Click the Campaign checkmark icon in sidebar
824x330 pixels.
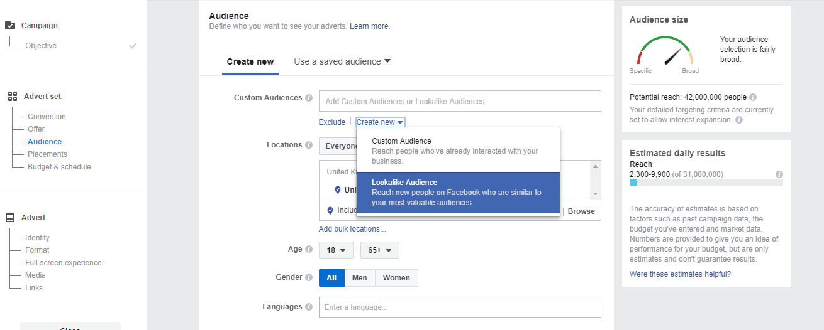[x=10, y=26]
